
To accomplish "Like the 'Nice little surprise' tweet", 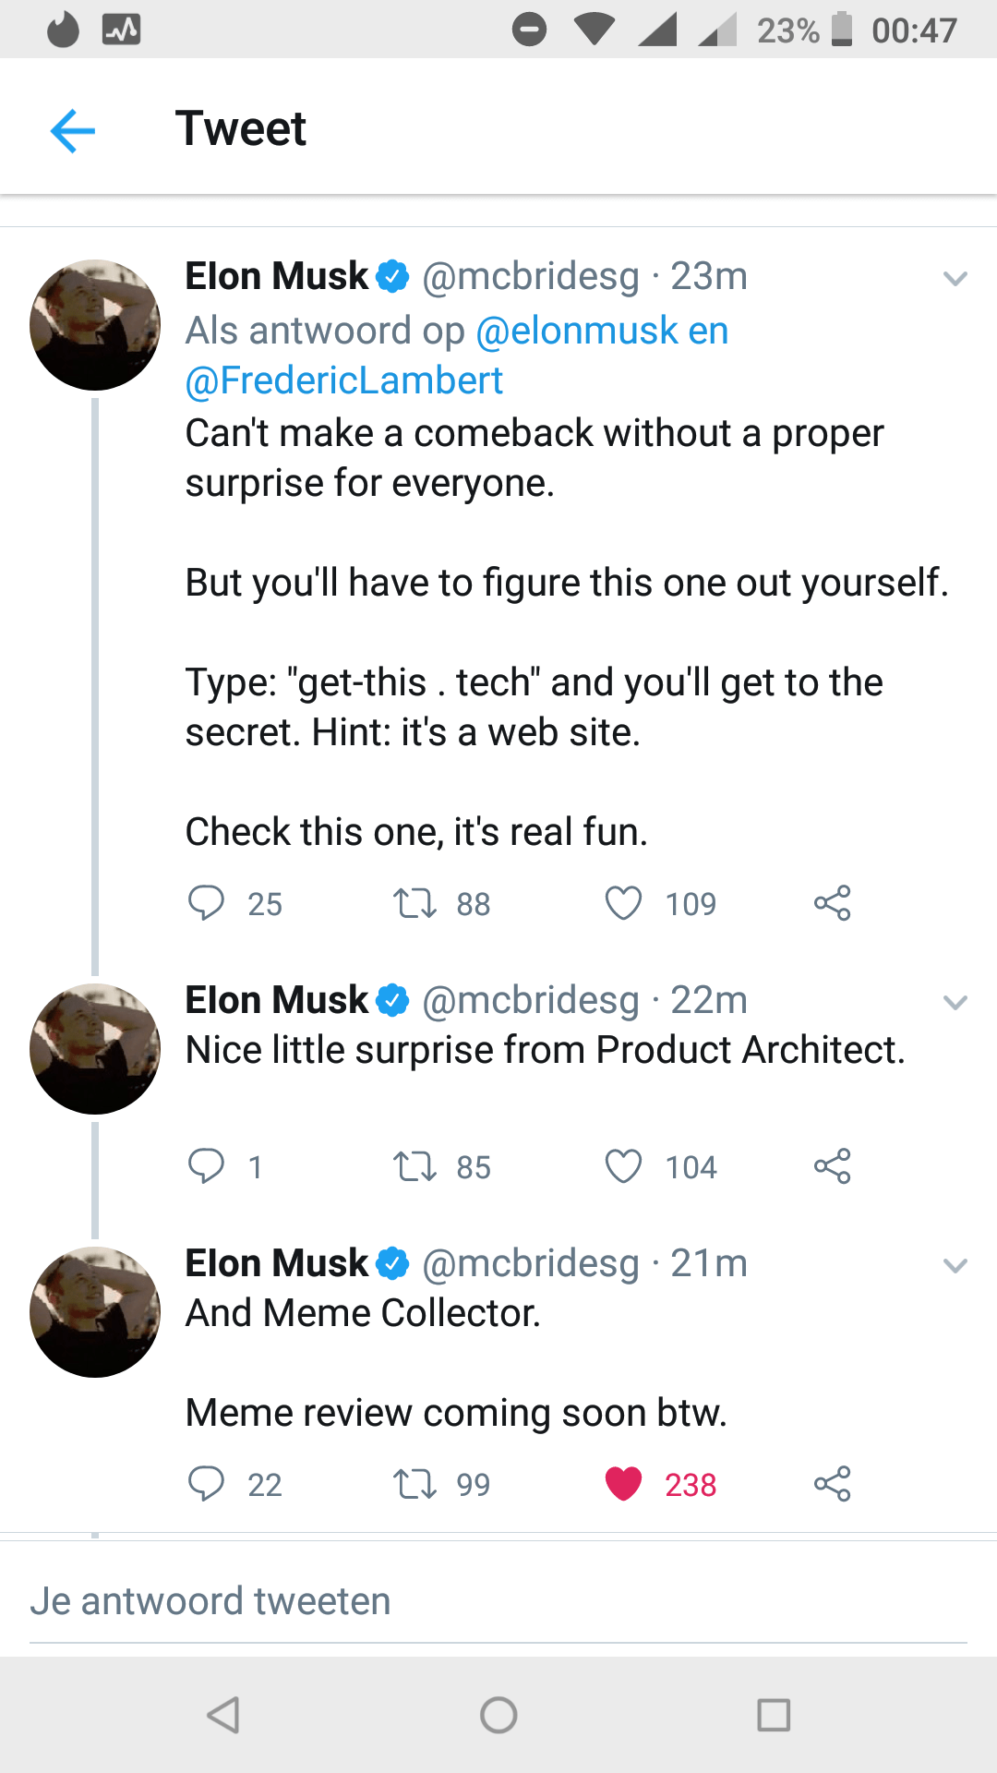I will coord(623,1166).
